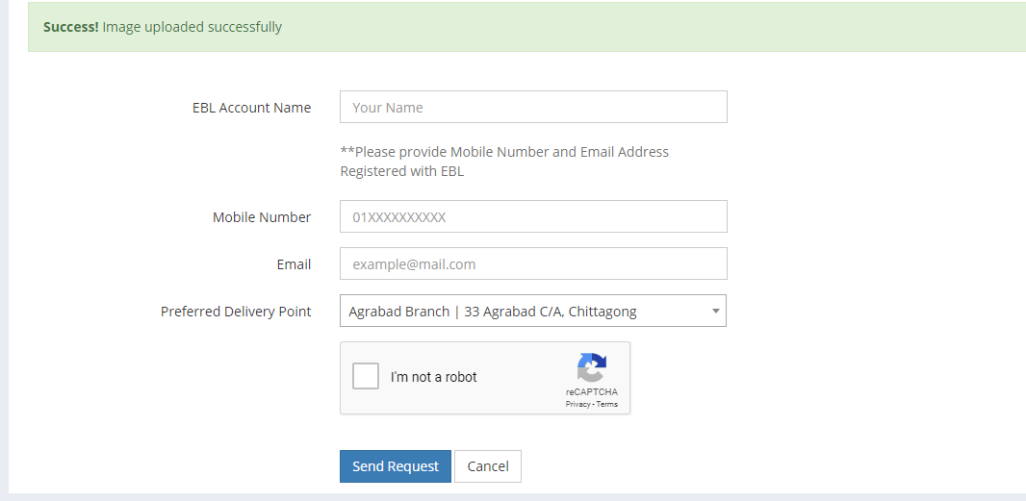The height and width of the screenshot is (501, 1026).
Task: Click the Cancel button
Action: point(487,466)
